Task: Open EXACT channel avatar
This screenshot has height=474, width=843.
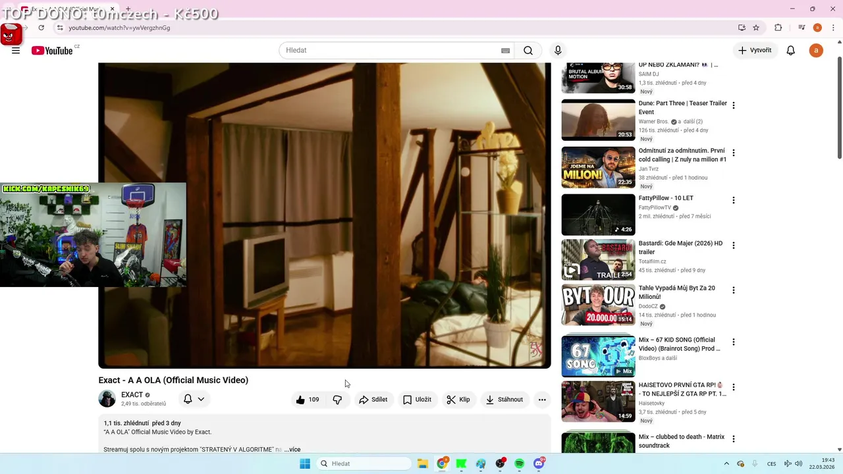Action: (x=107, y=399)
